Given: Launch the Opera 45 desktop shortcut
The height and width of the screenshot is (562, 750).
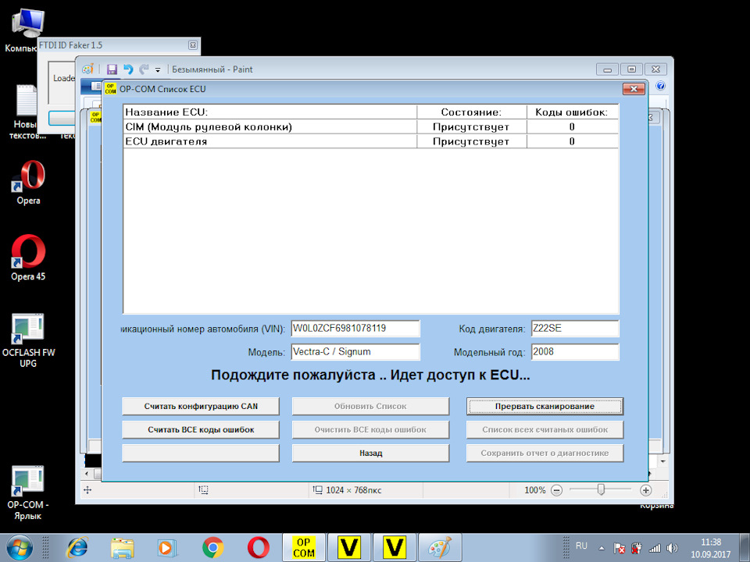Looking at the screenshot, I should [28, 258].
